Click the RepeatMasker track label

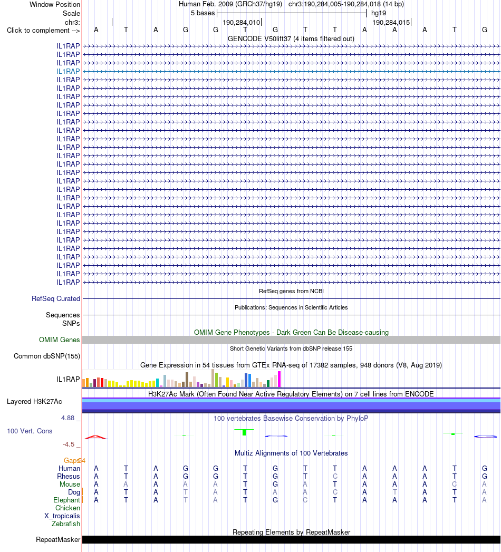click(x=58, y=539)
